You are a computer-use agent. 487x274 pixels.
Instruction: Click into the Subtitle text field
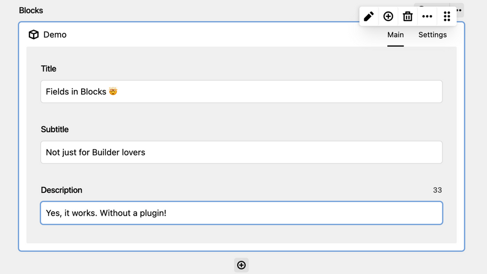[241, 153]
